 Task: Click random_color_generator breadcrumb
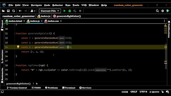pyautogui.click(x=18, y=16)
